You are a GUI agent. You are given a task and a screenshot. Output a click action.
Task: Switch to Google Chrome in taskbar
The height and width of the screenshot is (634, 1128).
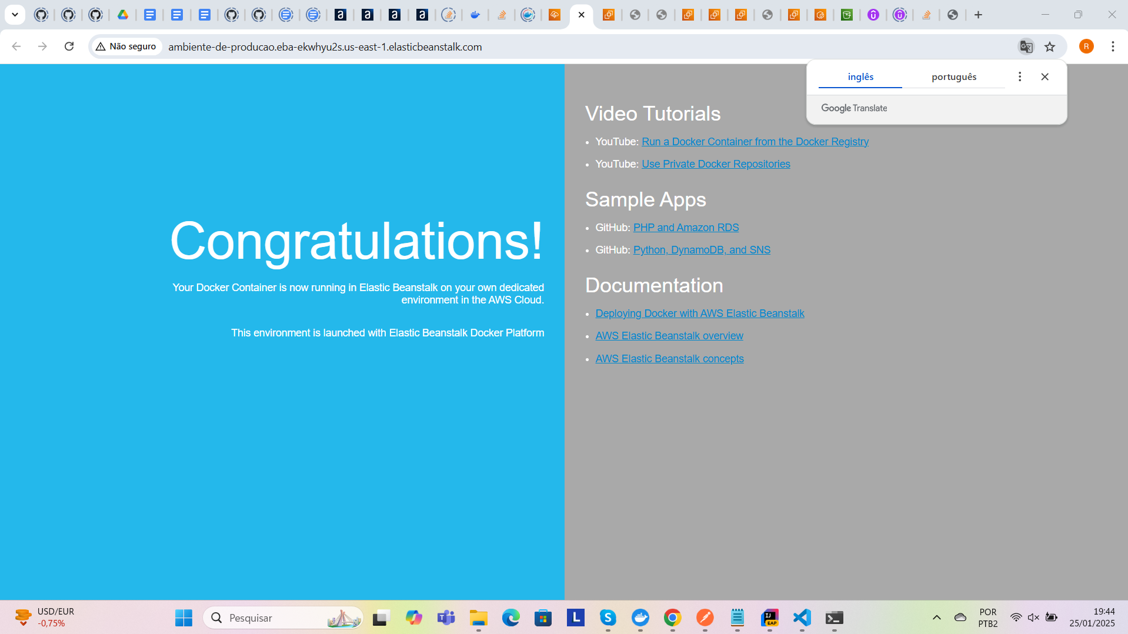tap(673, 618)
